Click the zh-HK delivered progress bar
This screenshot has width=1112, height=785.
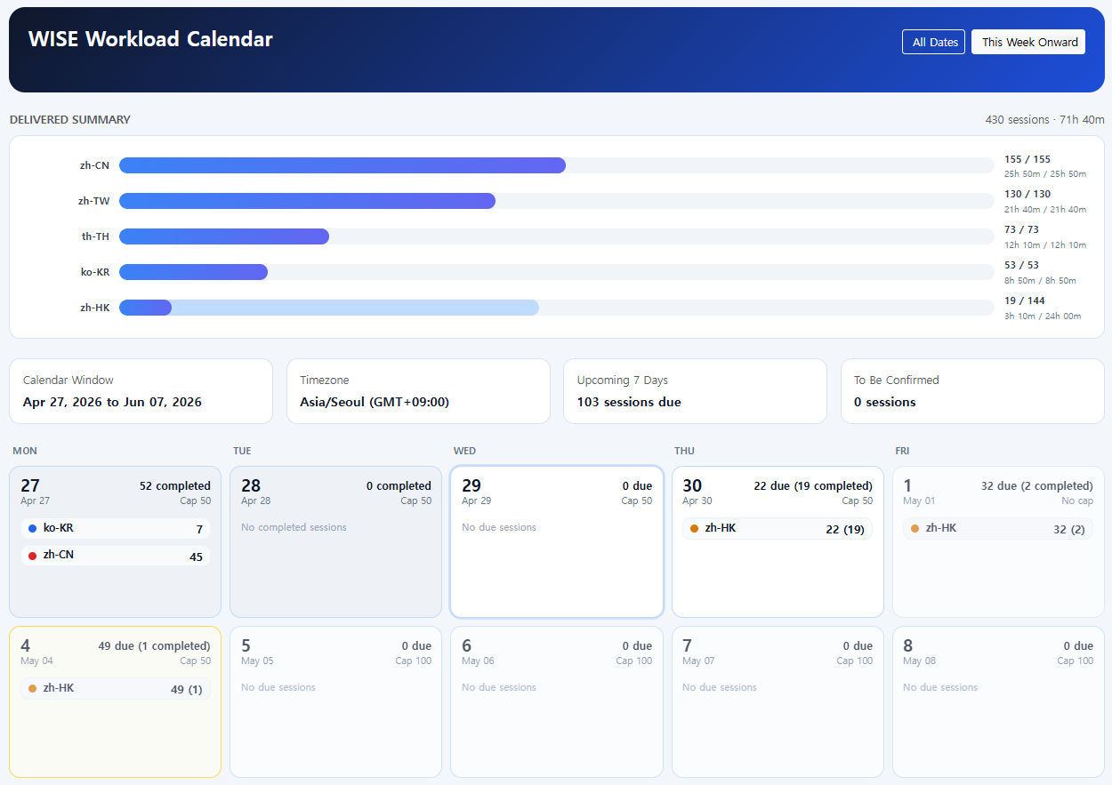point(557,308)
